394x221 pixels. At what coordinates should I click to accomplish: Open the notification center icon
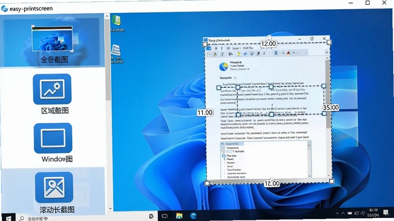pyautogui.click(x=386, y=213)
